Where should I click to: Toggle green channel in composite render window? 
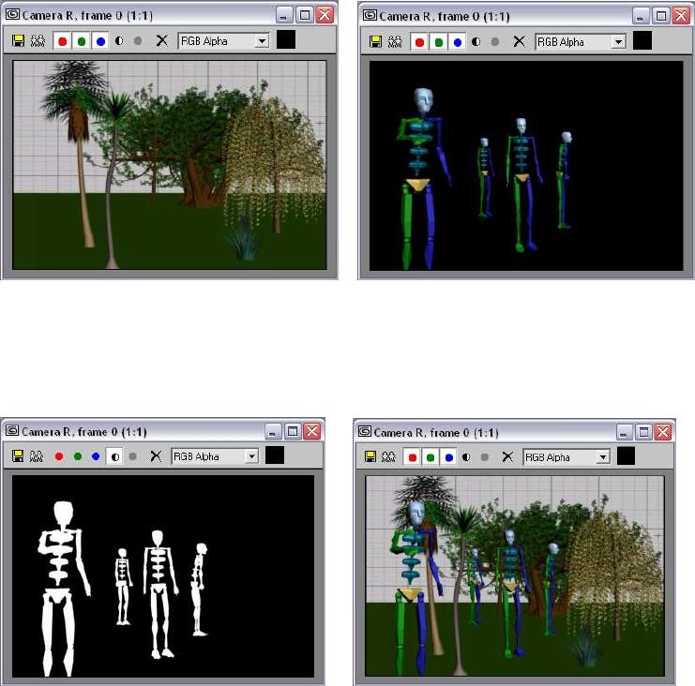pyautogui.click(x=431, y=457)
